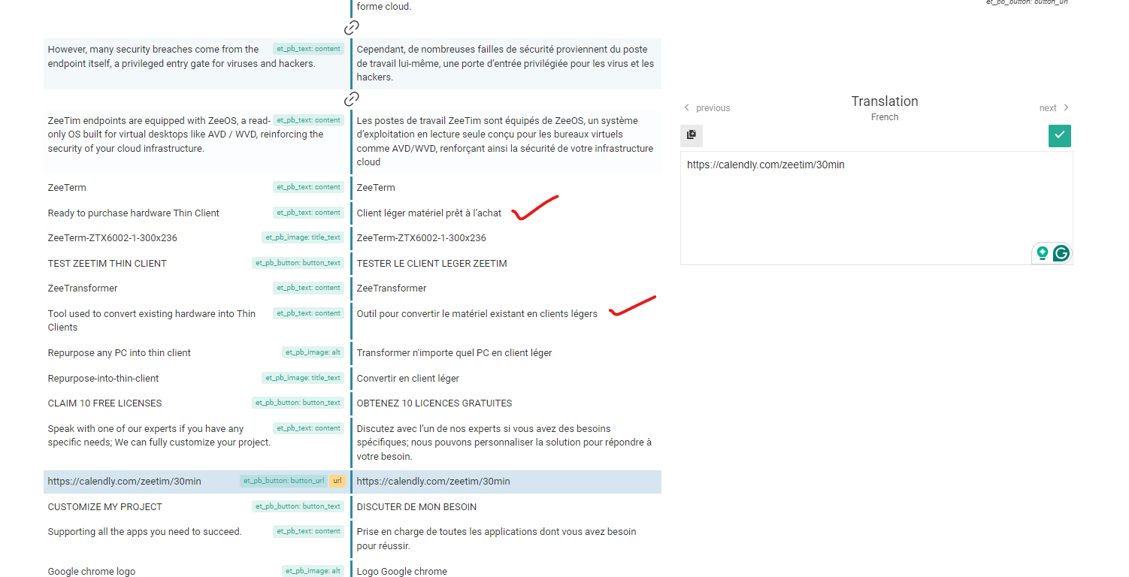This screenshot has width=1129, height=577.
Task: Click into the French translation text area
Action: click(876, 208)
